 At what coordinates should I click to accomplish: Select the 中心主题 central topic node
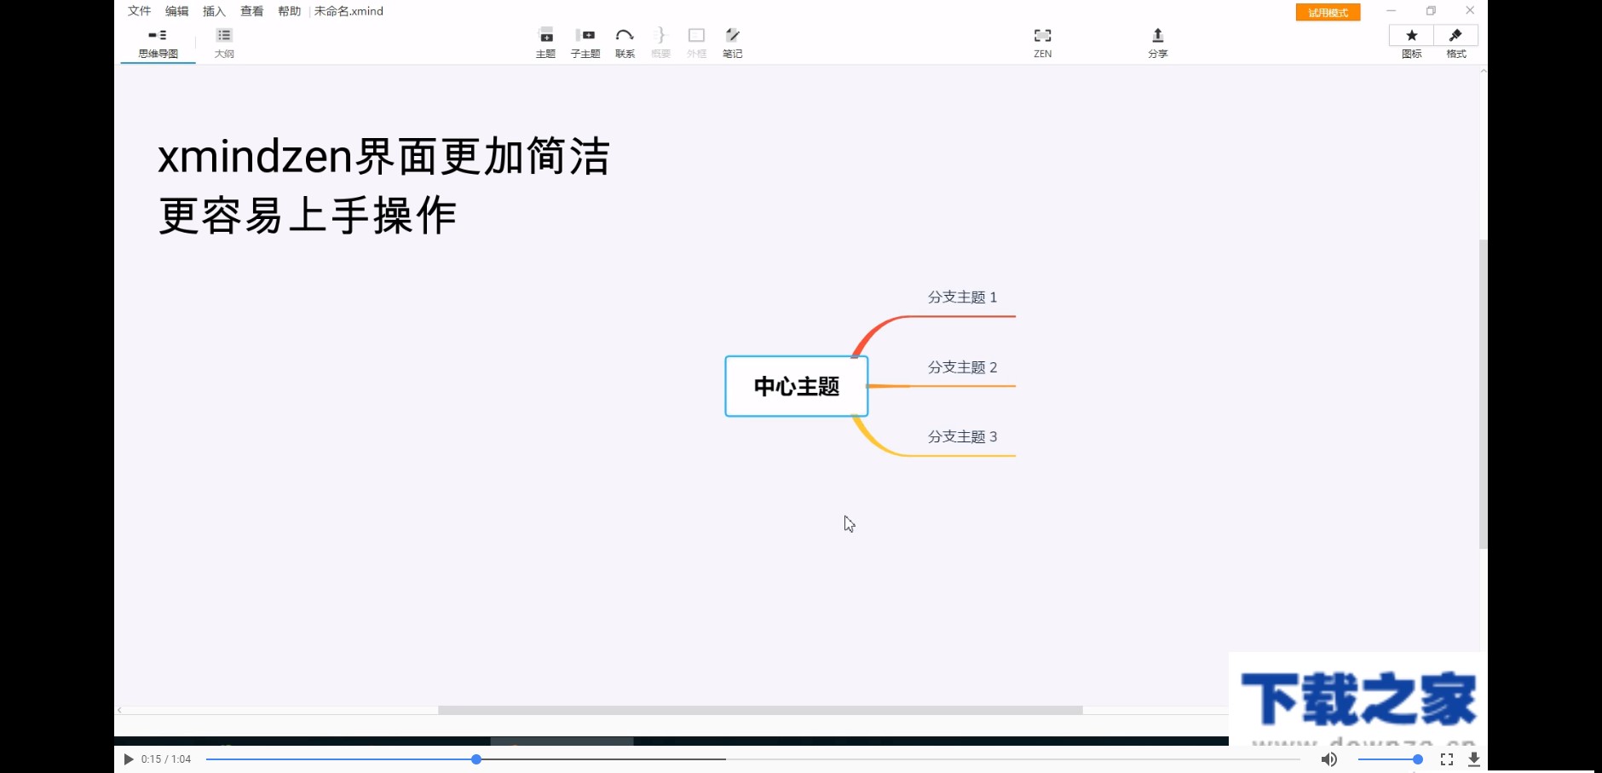coord(795,386)
